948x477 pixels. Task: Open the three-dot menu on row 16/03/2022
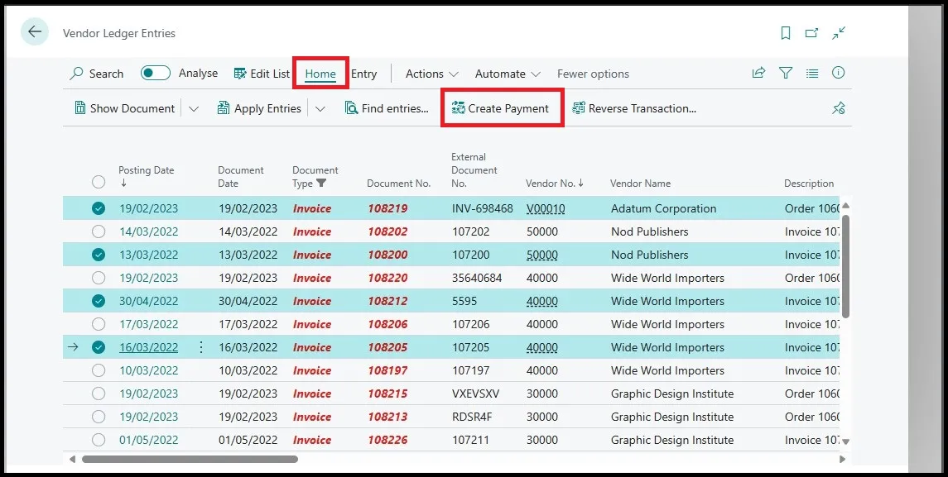tap(201, 347)
